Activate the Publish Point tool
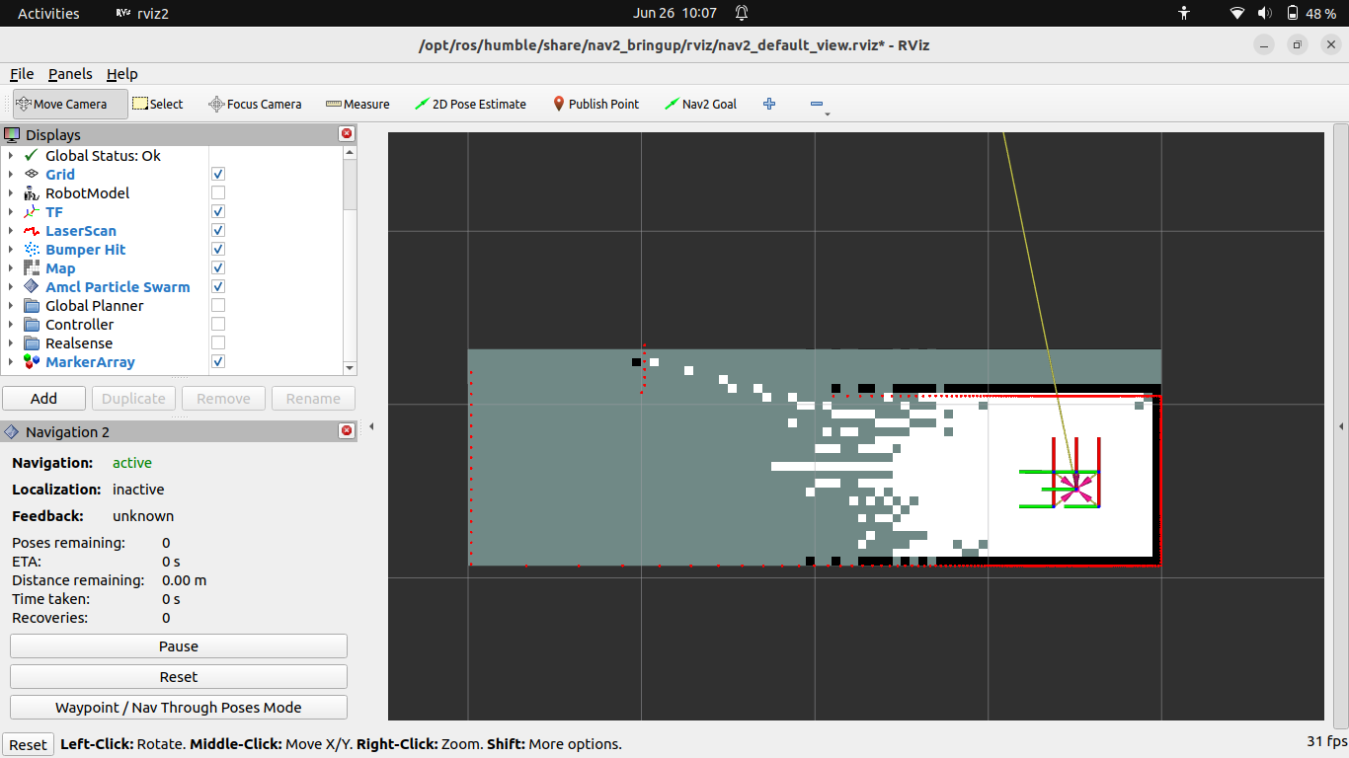The image size is (1349, 758). [x=595, y=103]
